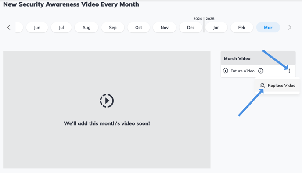Image resolution: width=302 pixels, height=173 pixels.
Task: Click the partially hidden month pill before Jun
Action: pos(19,27)
